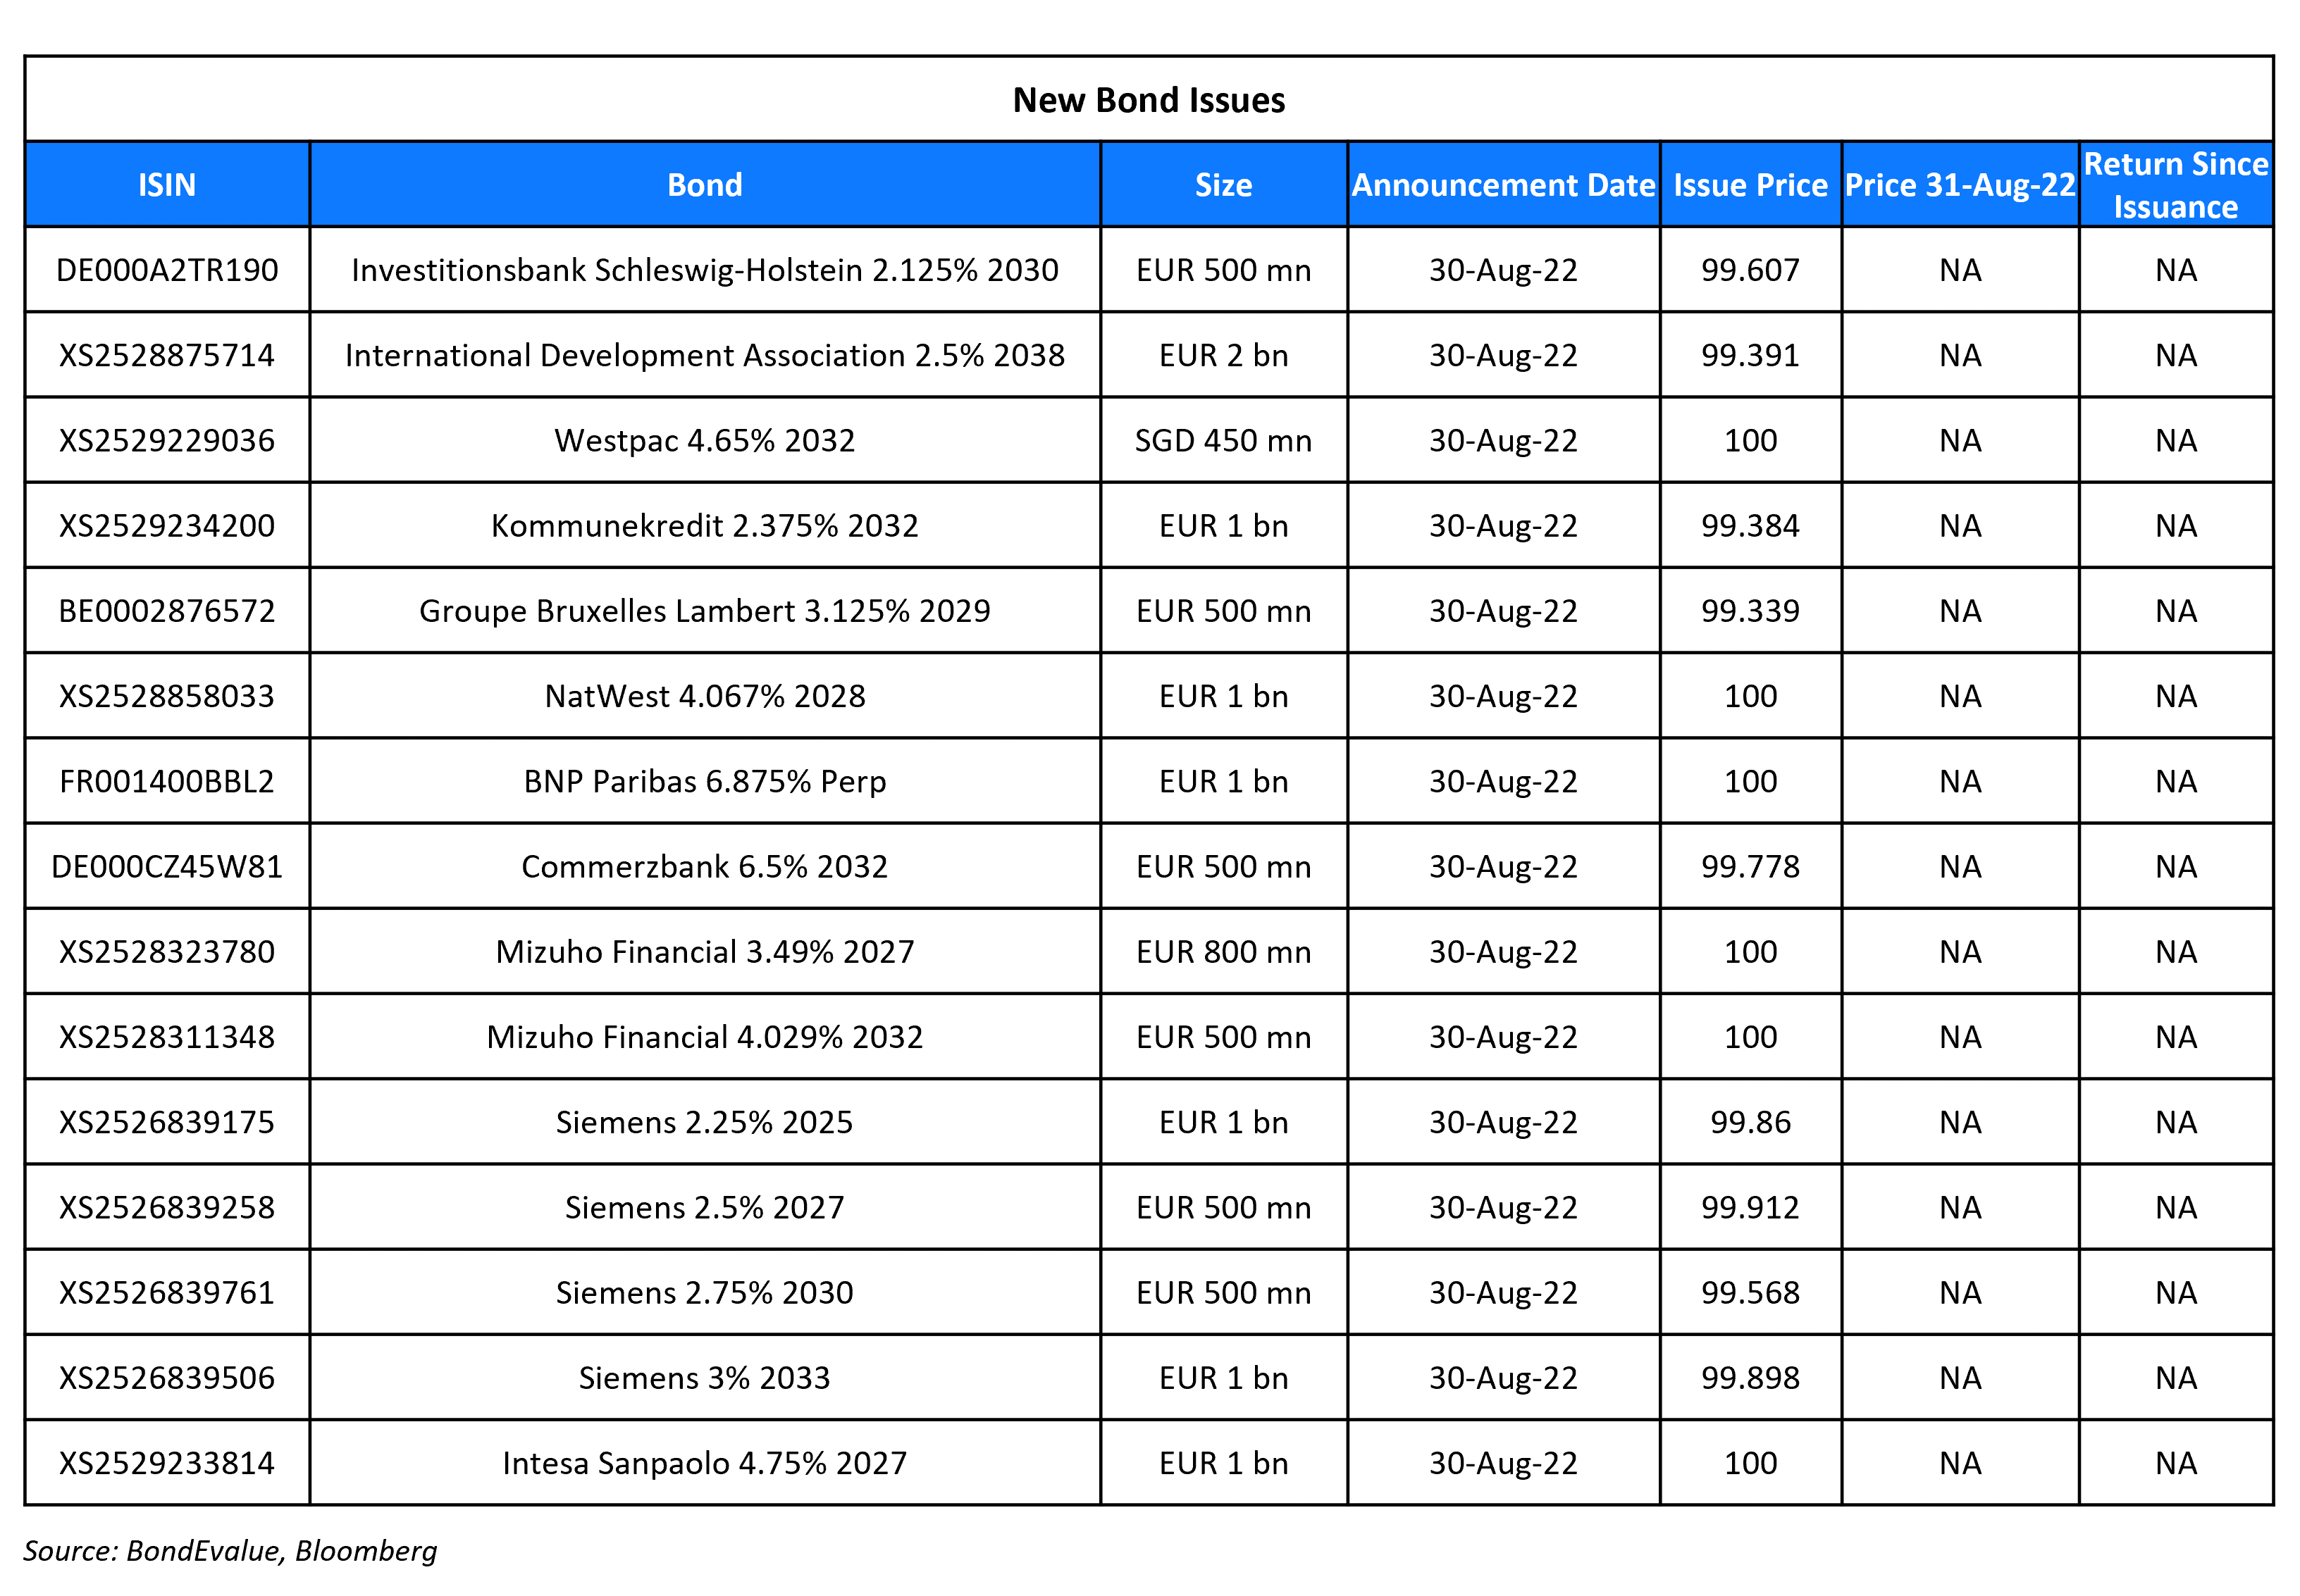
Task: Click the SGD 450 mn size cell
Action: pyautogui.click(x=1223, y=440)
